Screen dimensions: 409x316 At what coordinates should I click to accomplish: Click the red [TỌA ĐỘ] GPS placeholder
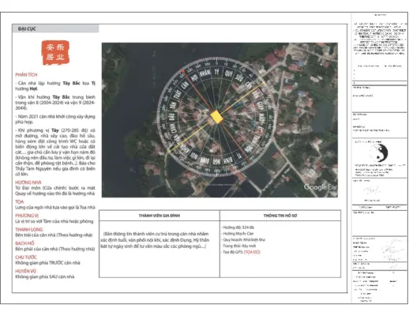pos(252,252)
